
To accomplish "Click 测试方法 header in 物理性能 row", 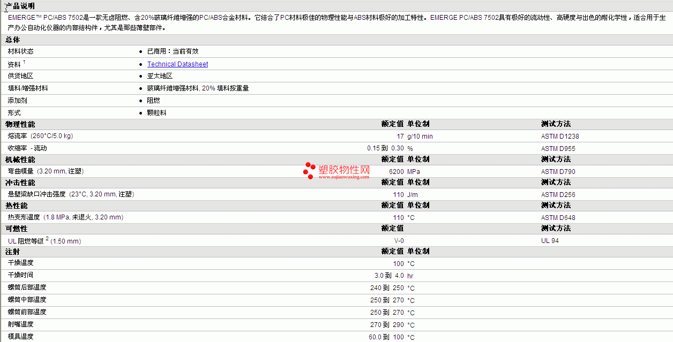I will click(556, 124).
